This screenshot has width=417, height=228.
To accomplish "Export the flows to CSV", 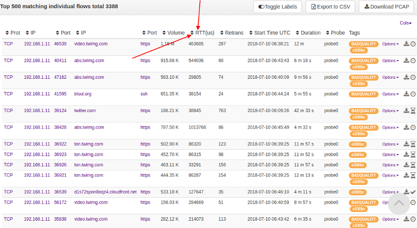I will click(x=330, y=7).
